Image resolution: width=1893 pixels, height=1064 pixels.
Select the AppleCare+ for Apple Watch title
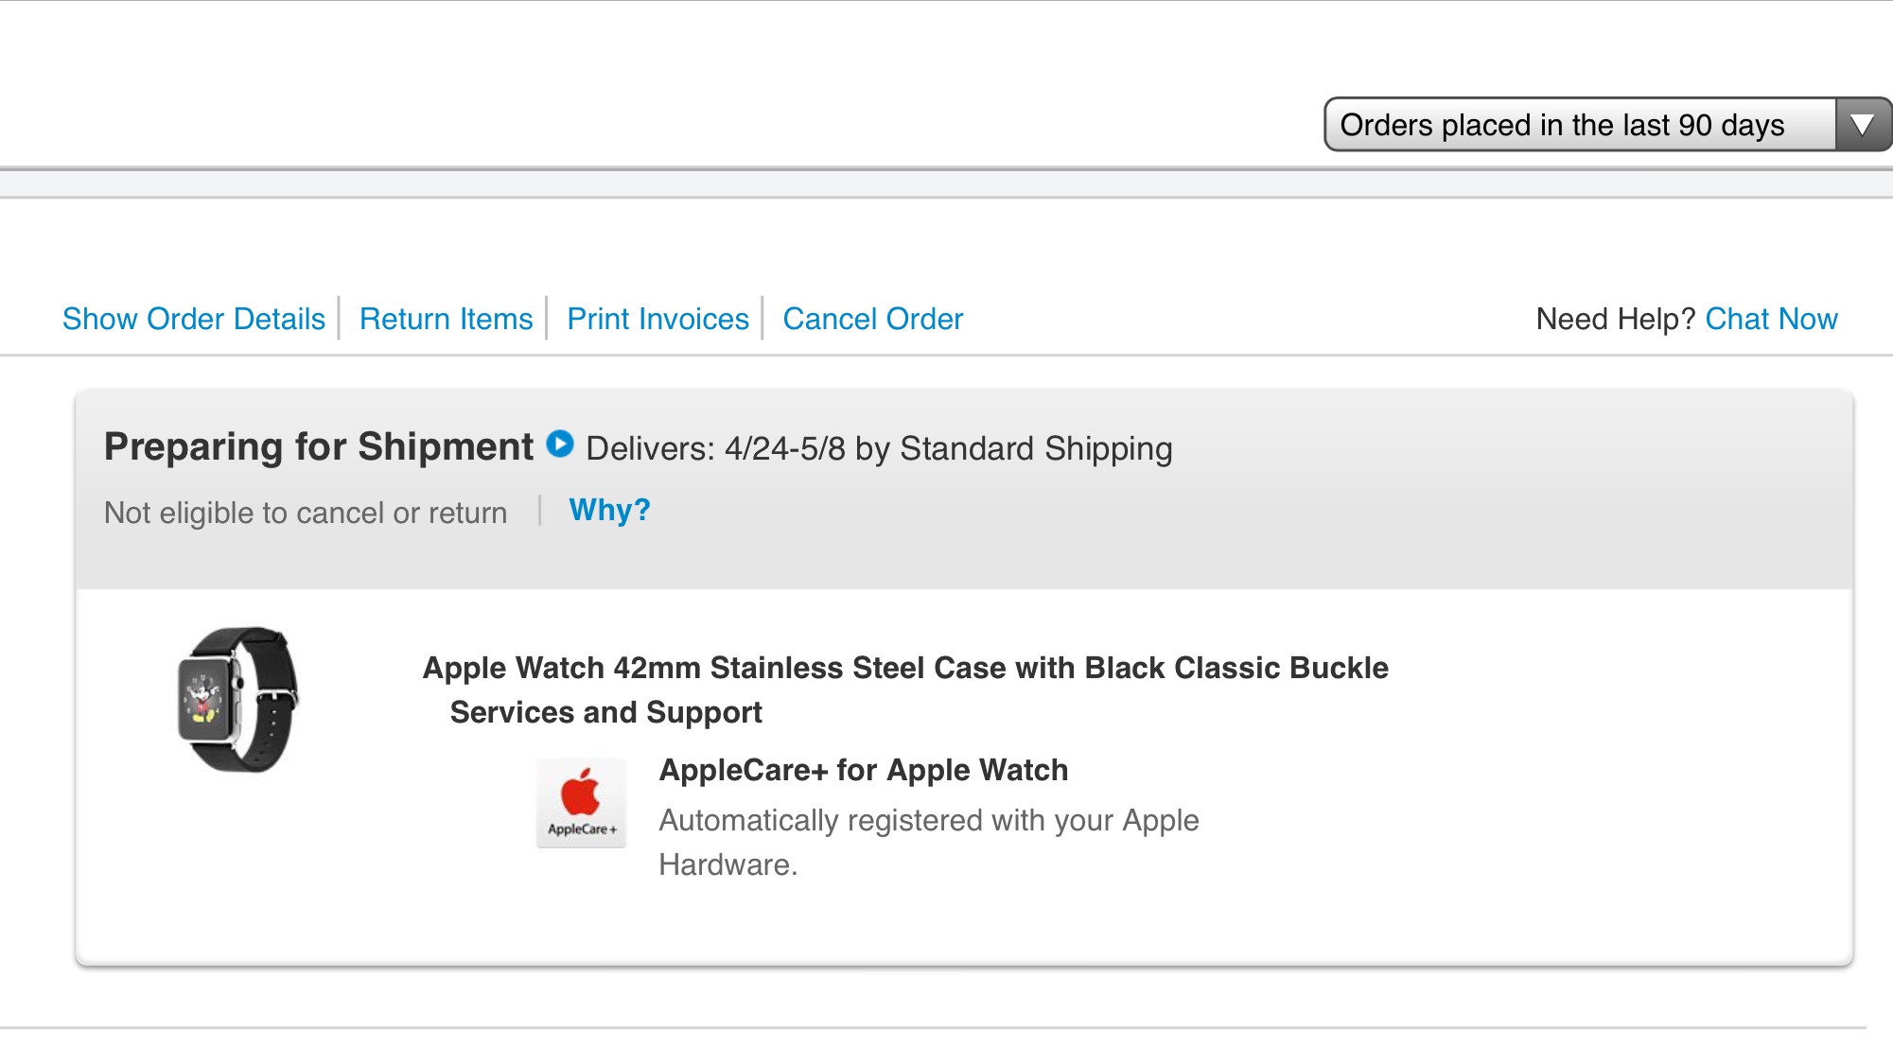[864, 770]
